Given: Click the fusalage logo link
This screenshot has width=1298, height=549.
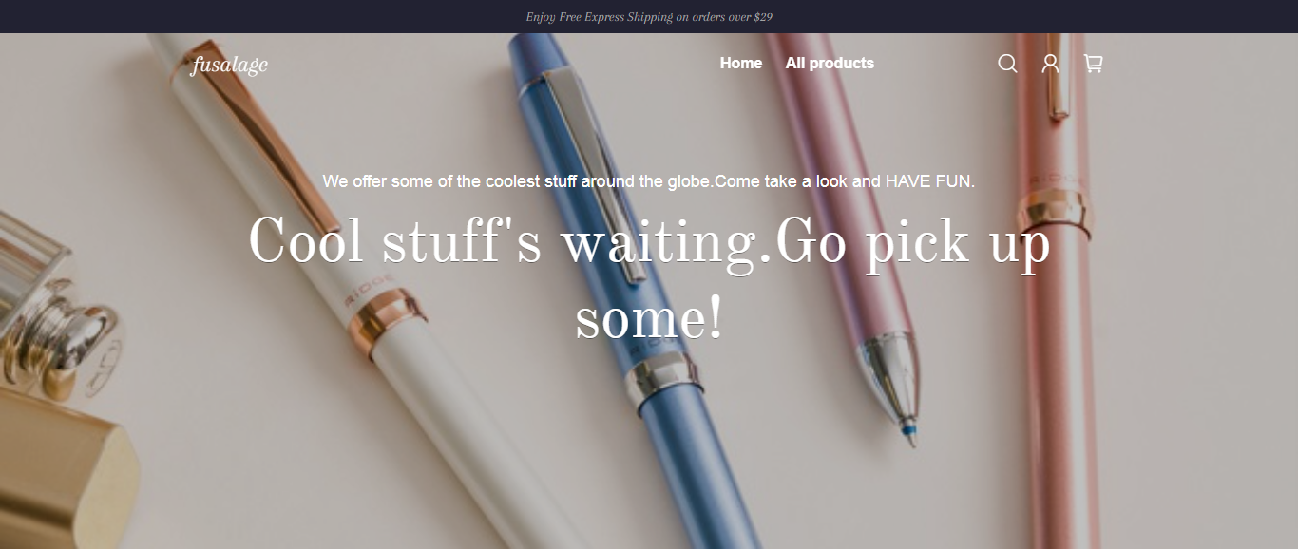Looking at the screenshot, I should 229,65.
